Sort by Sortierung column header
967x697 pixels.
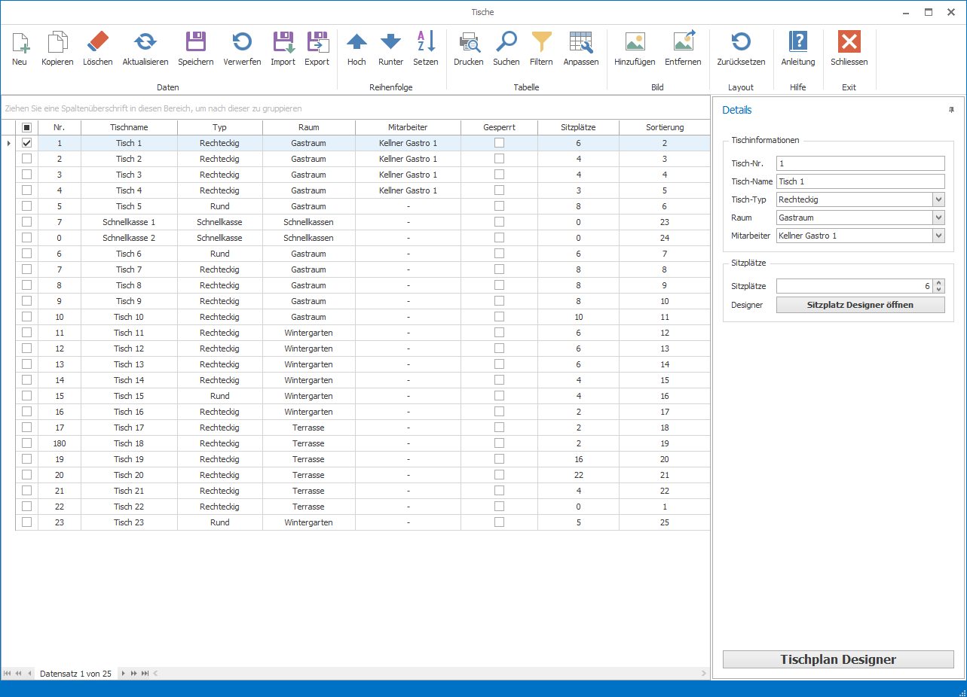(x=665, y=127)
